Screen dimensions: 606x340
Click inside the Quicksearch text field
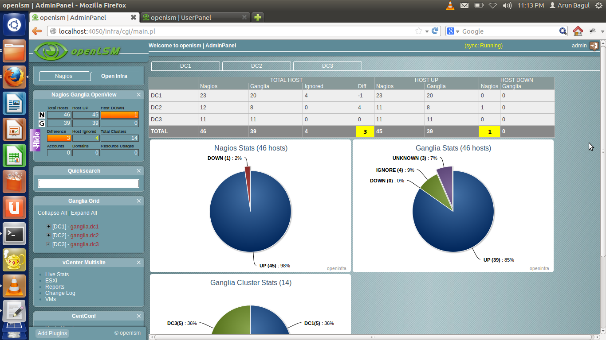click(88, 183)
